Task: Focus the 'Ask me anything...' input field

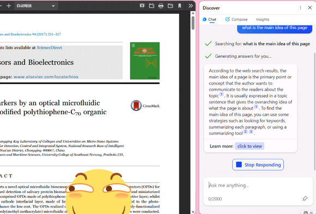Action: click(x=258, y=185)
